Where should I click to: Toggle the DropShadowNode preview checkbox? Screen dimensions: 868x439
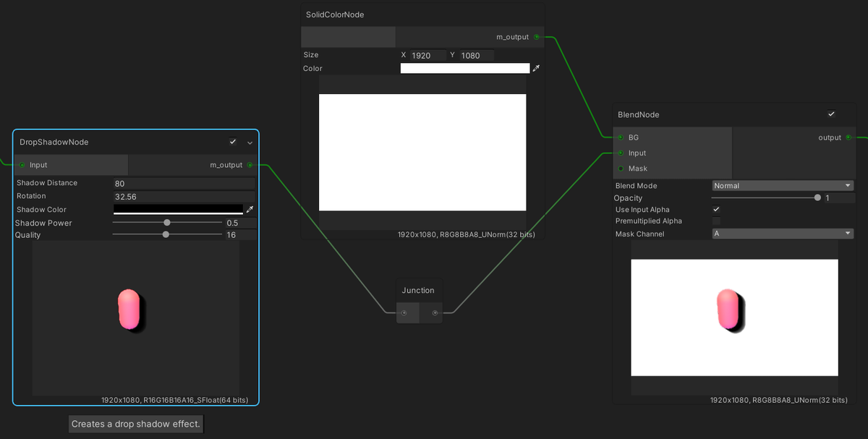232,142
